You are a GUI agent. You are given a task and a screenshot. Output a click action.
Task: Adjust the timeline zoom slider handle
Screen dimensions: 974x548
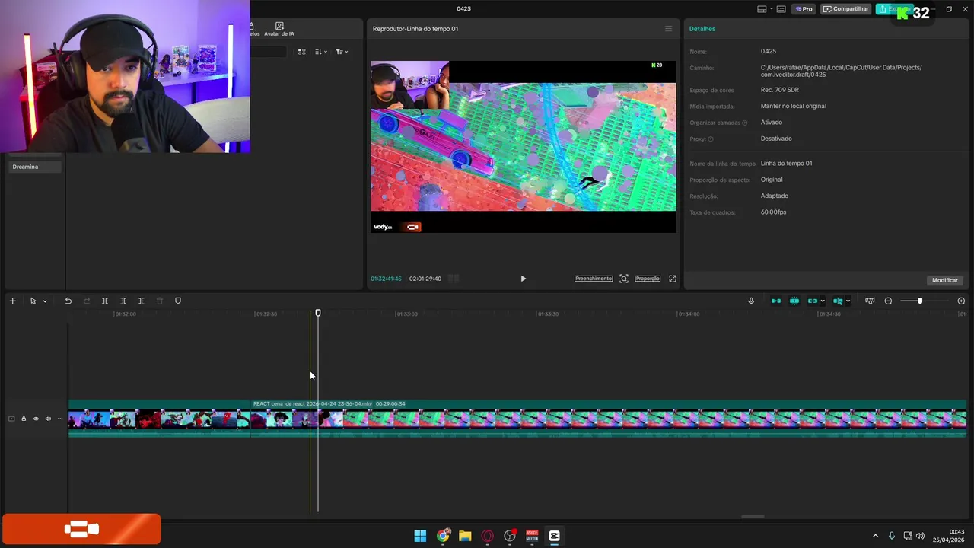[x=920, y=301]
